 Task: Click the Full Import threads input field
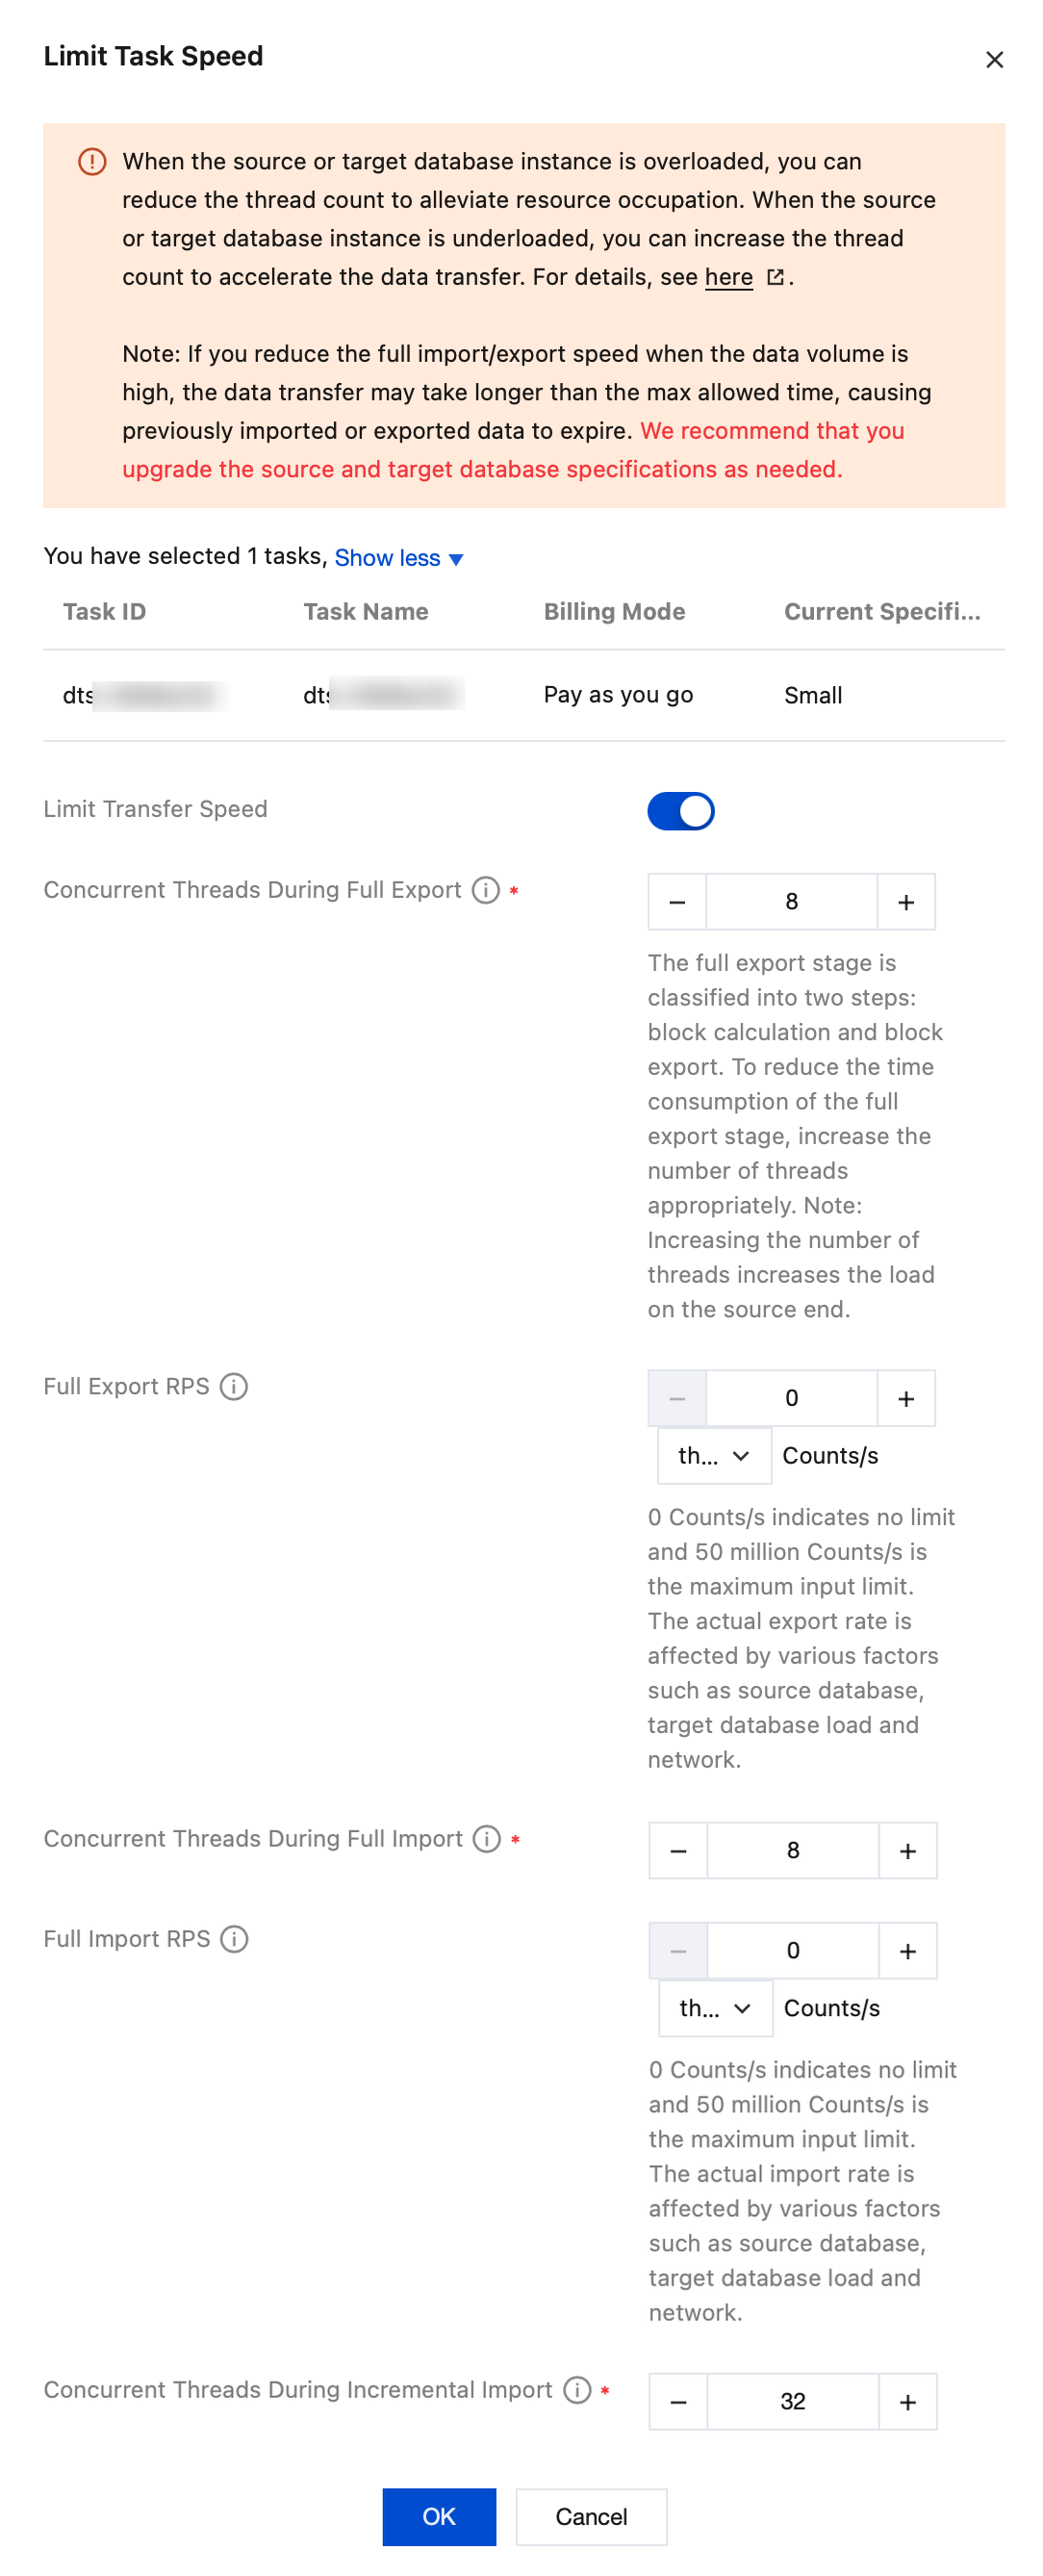click(792, 1850)
